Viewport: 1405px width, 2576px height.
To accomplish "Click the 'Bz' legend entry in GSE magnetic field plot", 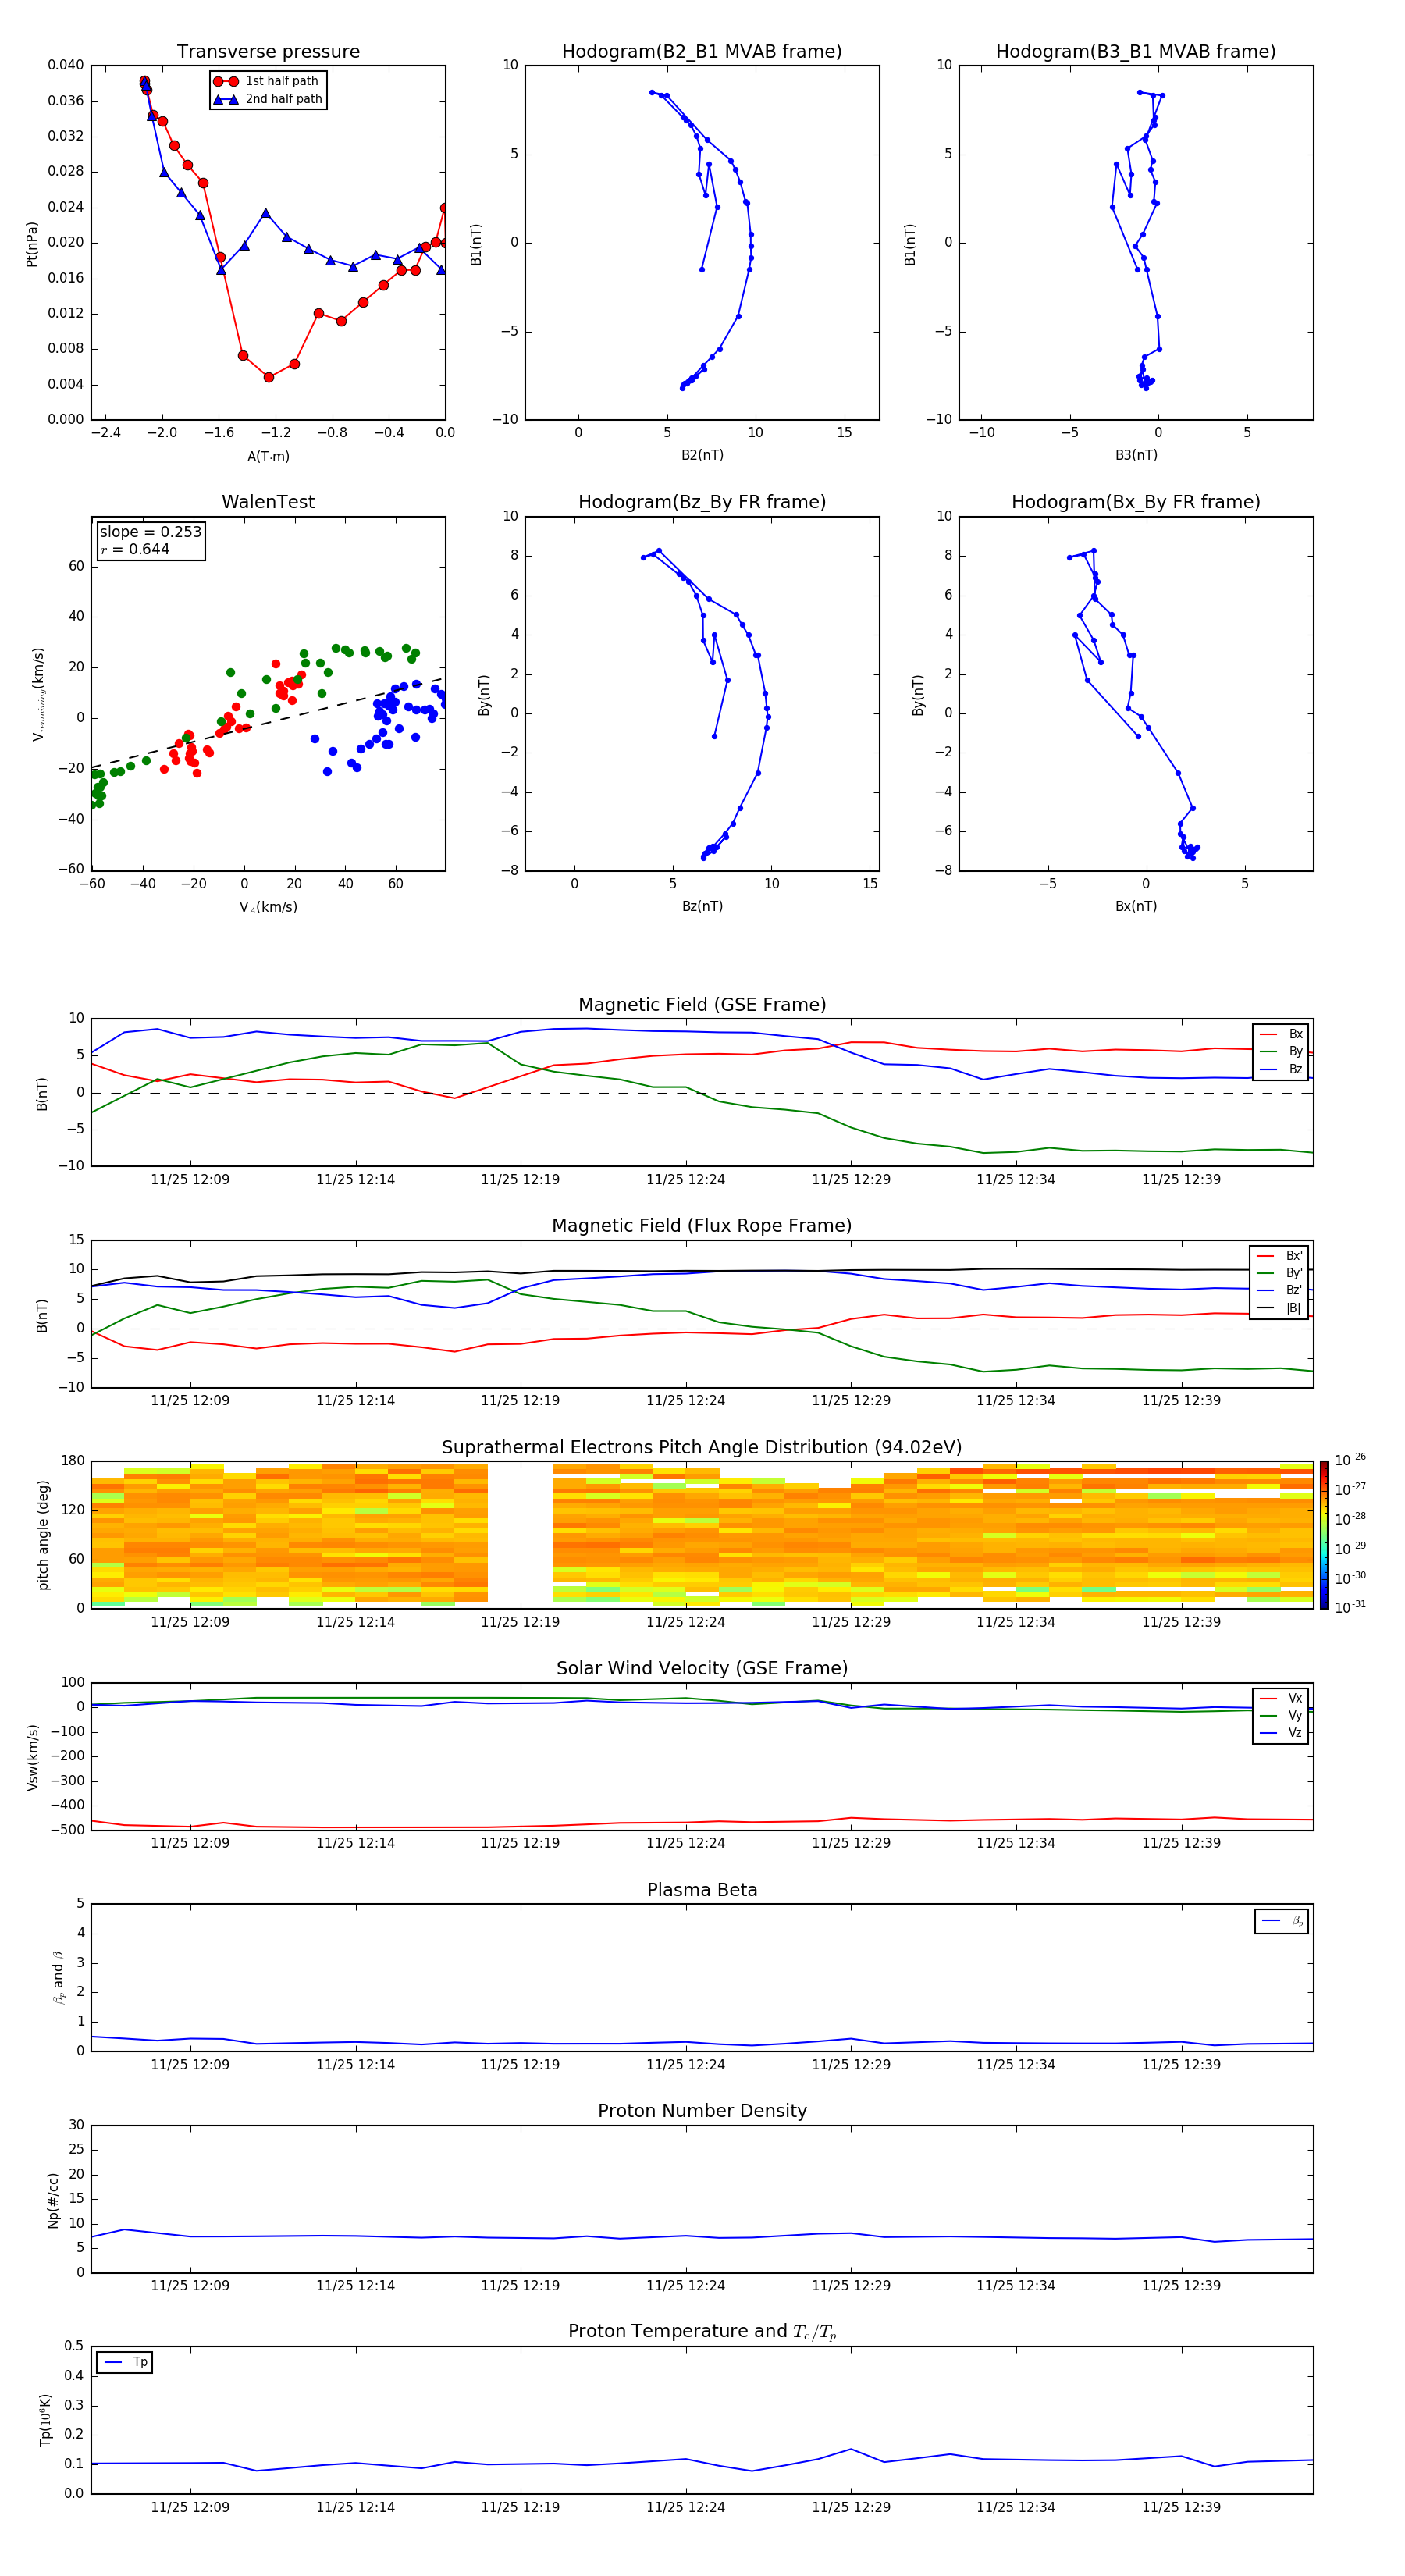I will click(x=1281, y=1069).
